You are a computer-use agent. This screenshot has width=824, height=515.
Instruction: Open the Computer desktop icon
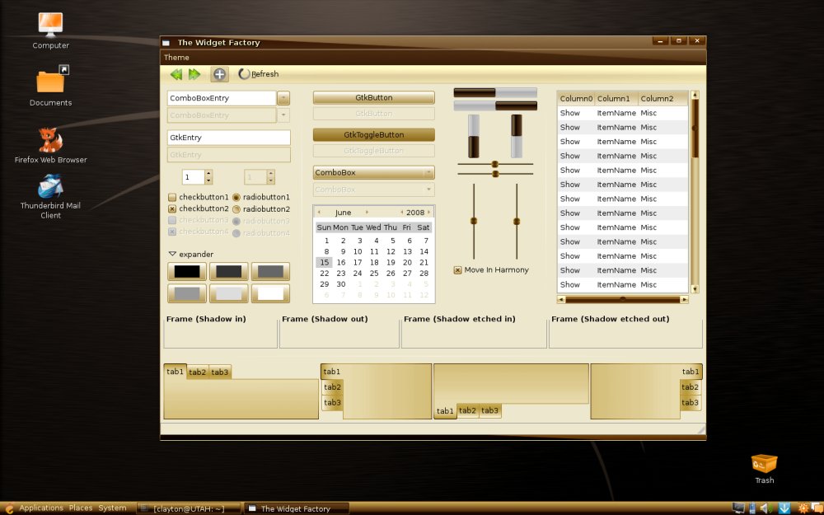point(50,25)
